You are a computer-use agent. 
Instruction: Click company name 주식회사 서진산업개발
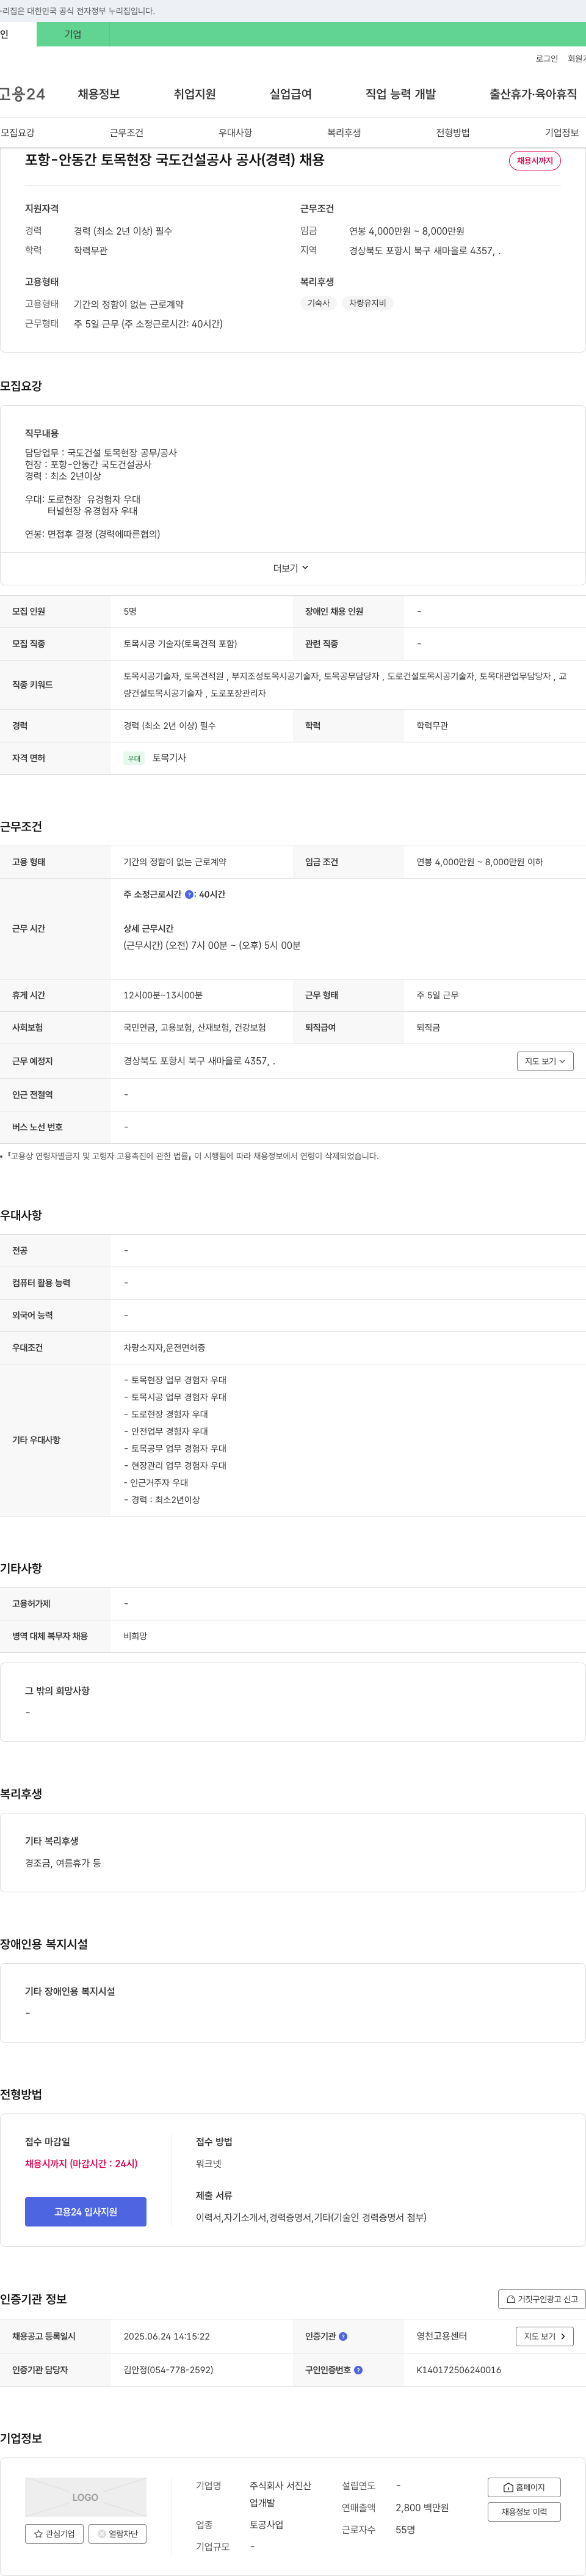pos(281,2494)
